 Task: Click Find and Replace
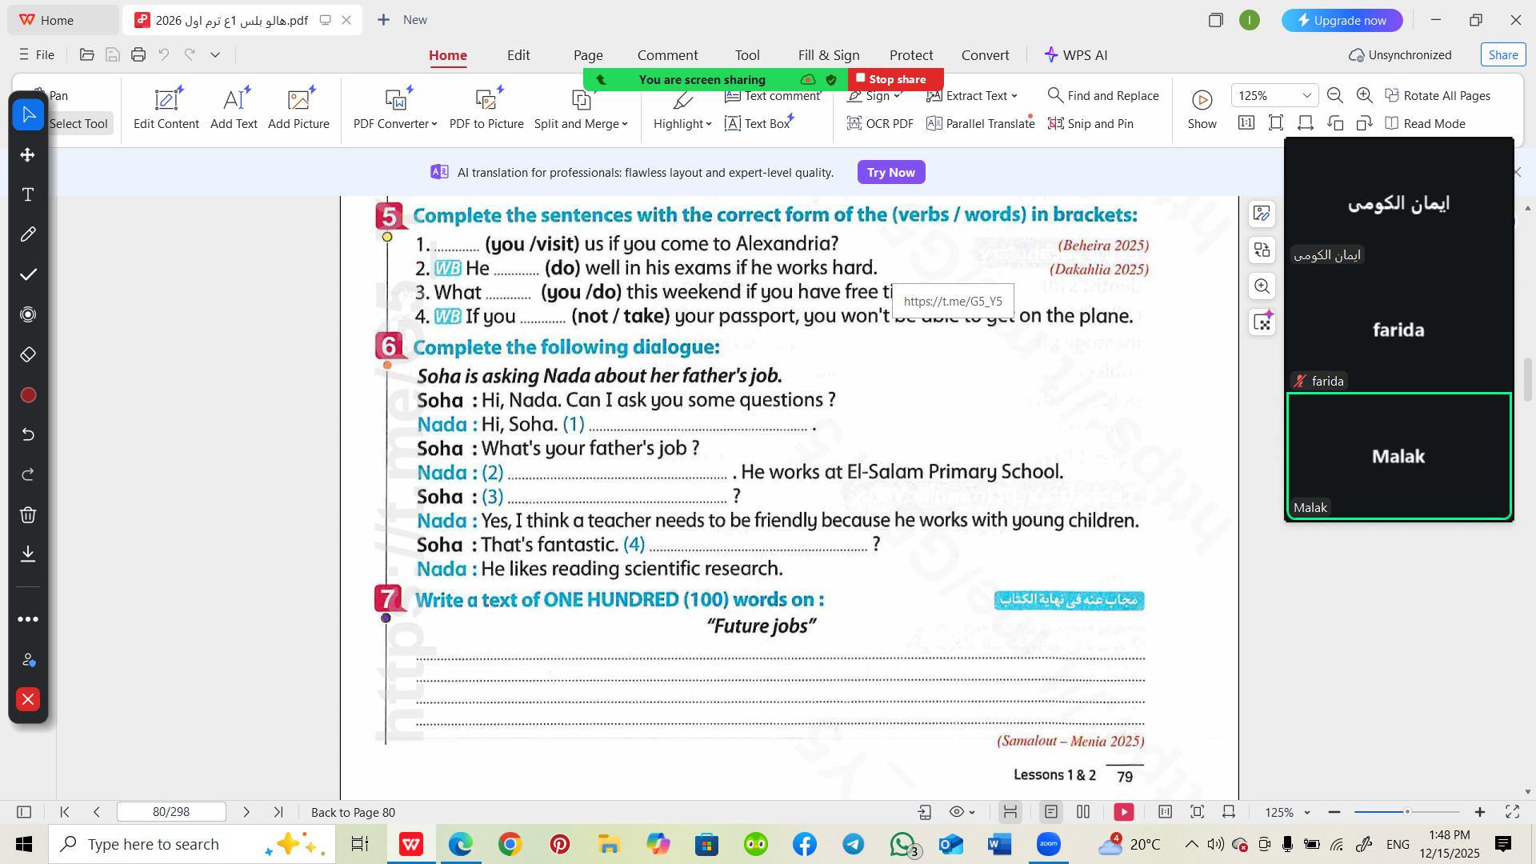(1103, 95)
